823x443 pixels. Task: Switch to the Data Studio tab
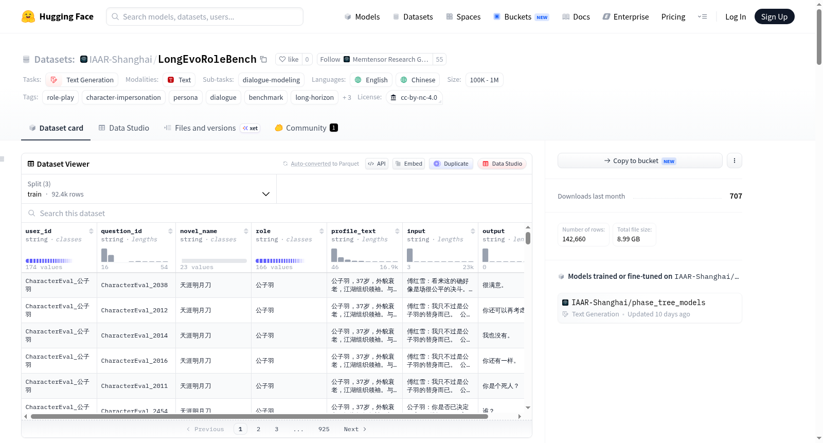pyautogui.click(x=124, y=128)
